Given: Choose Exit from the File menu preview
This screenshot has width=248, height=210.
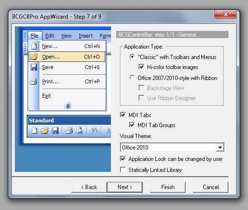Looking at the screenshot, I should (67, 96).
